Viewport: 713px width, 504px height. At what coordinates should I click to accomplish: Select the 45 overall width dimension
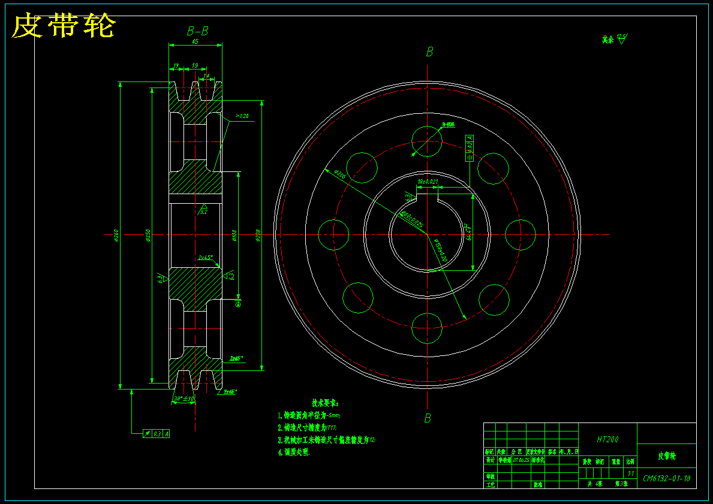point(195,41)
